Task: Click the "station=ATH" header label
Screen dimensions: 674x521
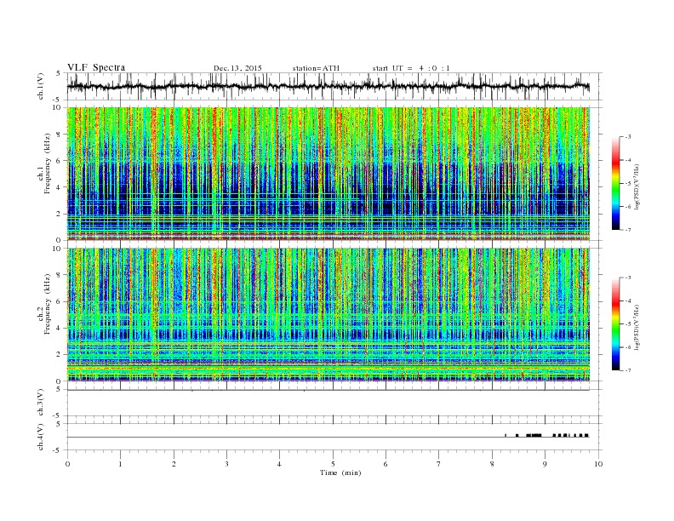Action: (316, 68)
